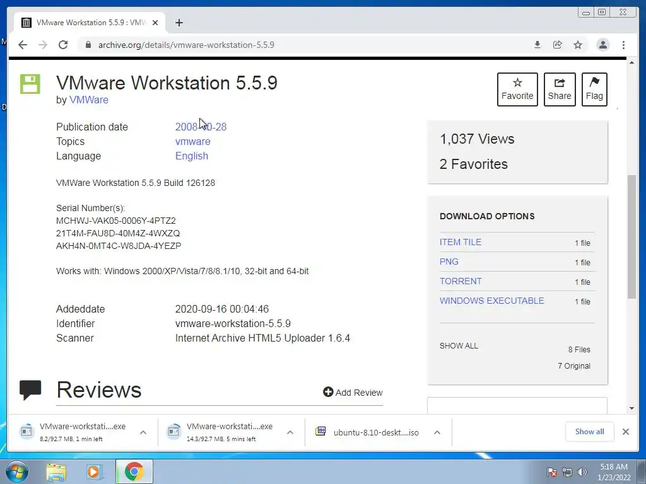The height and width of the screenshot is (484, 646).
Task: Click the scrollbar up arrow
Action: [x=631, y=62]
